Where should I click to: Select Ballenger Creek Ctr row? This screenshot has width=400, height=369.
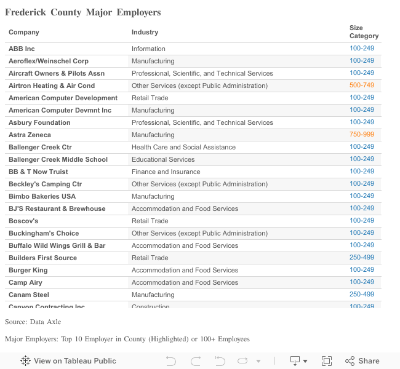click(193, 147)
